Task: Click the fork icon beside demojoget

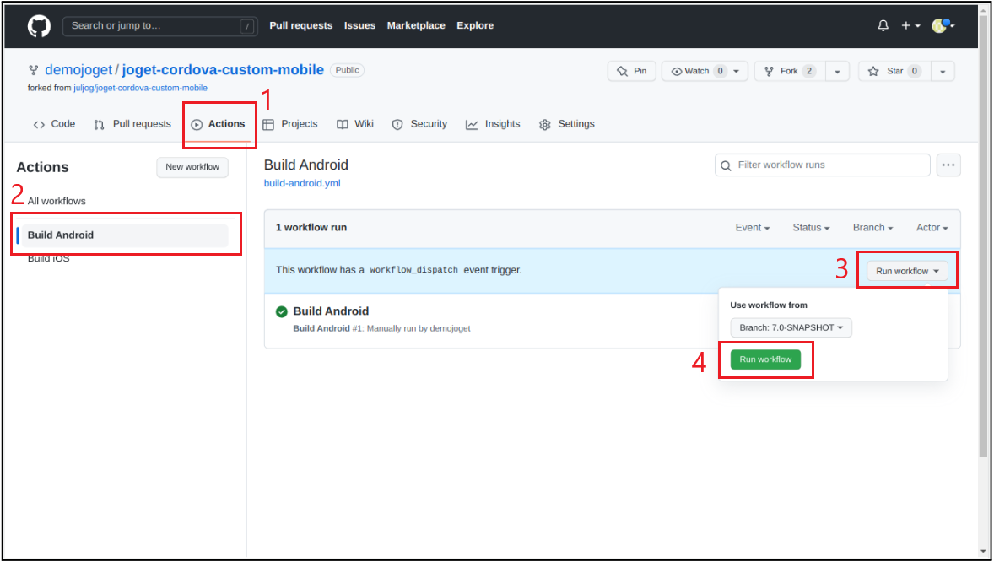Action: click(x=33, y=70)
